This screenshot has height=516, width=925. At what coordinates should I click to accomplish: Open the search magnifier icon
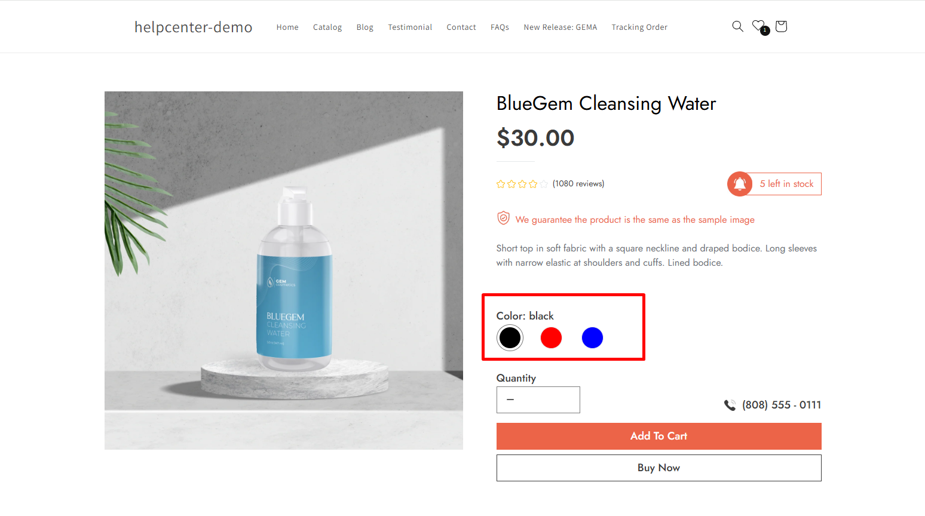pyautogui.click(x=737, y=26)
